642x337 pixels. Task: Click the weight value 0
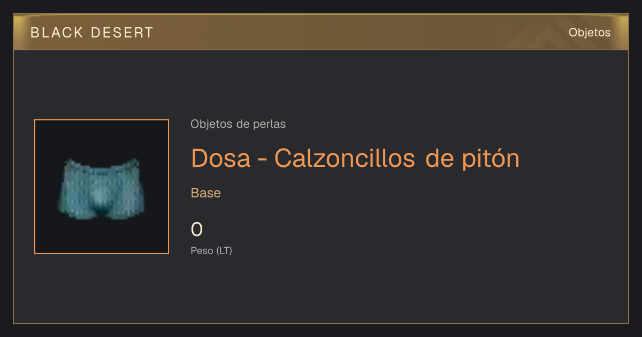point(197,229)
